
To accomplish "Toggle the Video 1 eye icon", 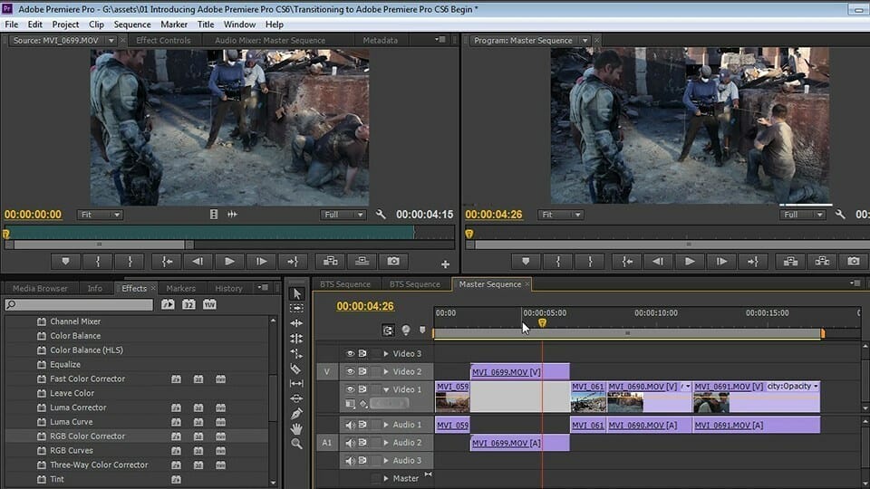I will [x=350, y=389].
